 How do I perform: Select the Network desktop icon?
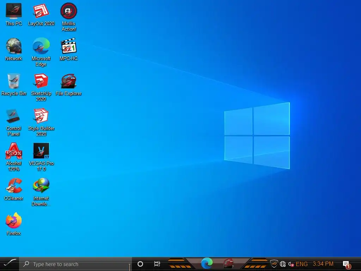[14, 49]
